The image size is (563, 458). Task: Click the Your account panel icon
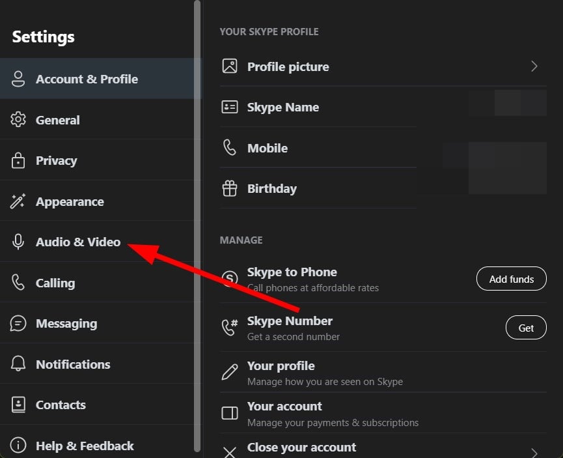coord(230,413)
